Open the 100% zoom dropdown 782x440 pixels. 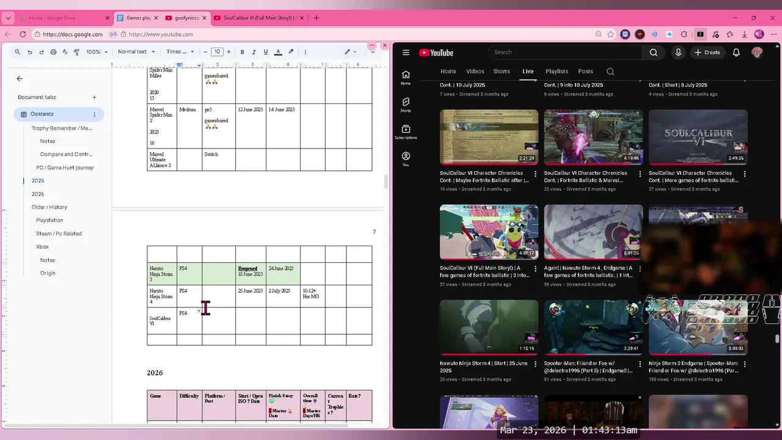97,52
